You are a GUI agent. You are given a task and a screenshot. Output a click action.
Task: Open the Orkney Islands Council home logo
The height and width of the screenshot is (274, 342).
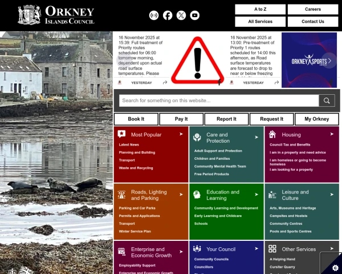coord(56,15)
